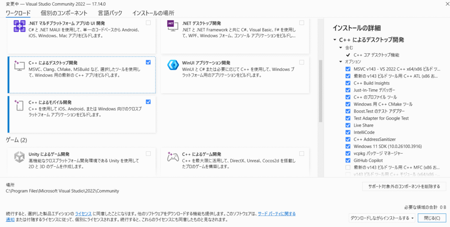This screenshot has height=227, width=450.
Task: Uncheck Windows 11 SDK (10.0.26100.3916)
Action: coord(348,146)
